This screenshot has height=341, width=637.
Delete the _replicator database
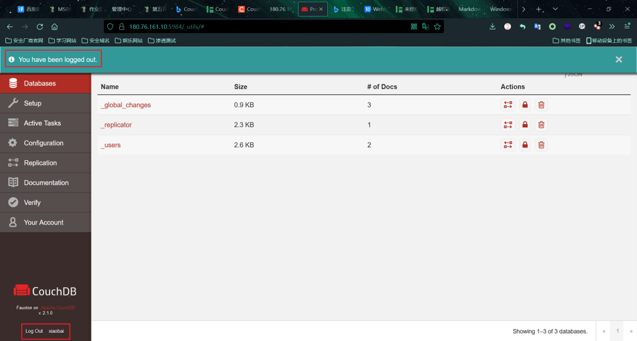[x=541, y=125]
